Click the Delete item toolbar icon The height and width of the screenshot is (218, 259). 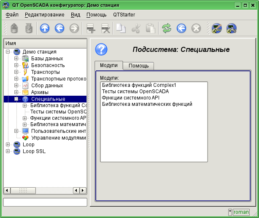105,28
